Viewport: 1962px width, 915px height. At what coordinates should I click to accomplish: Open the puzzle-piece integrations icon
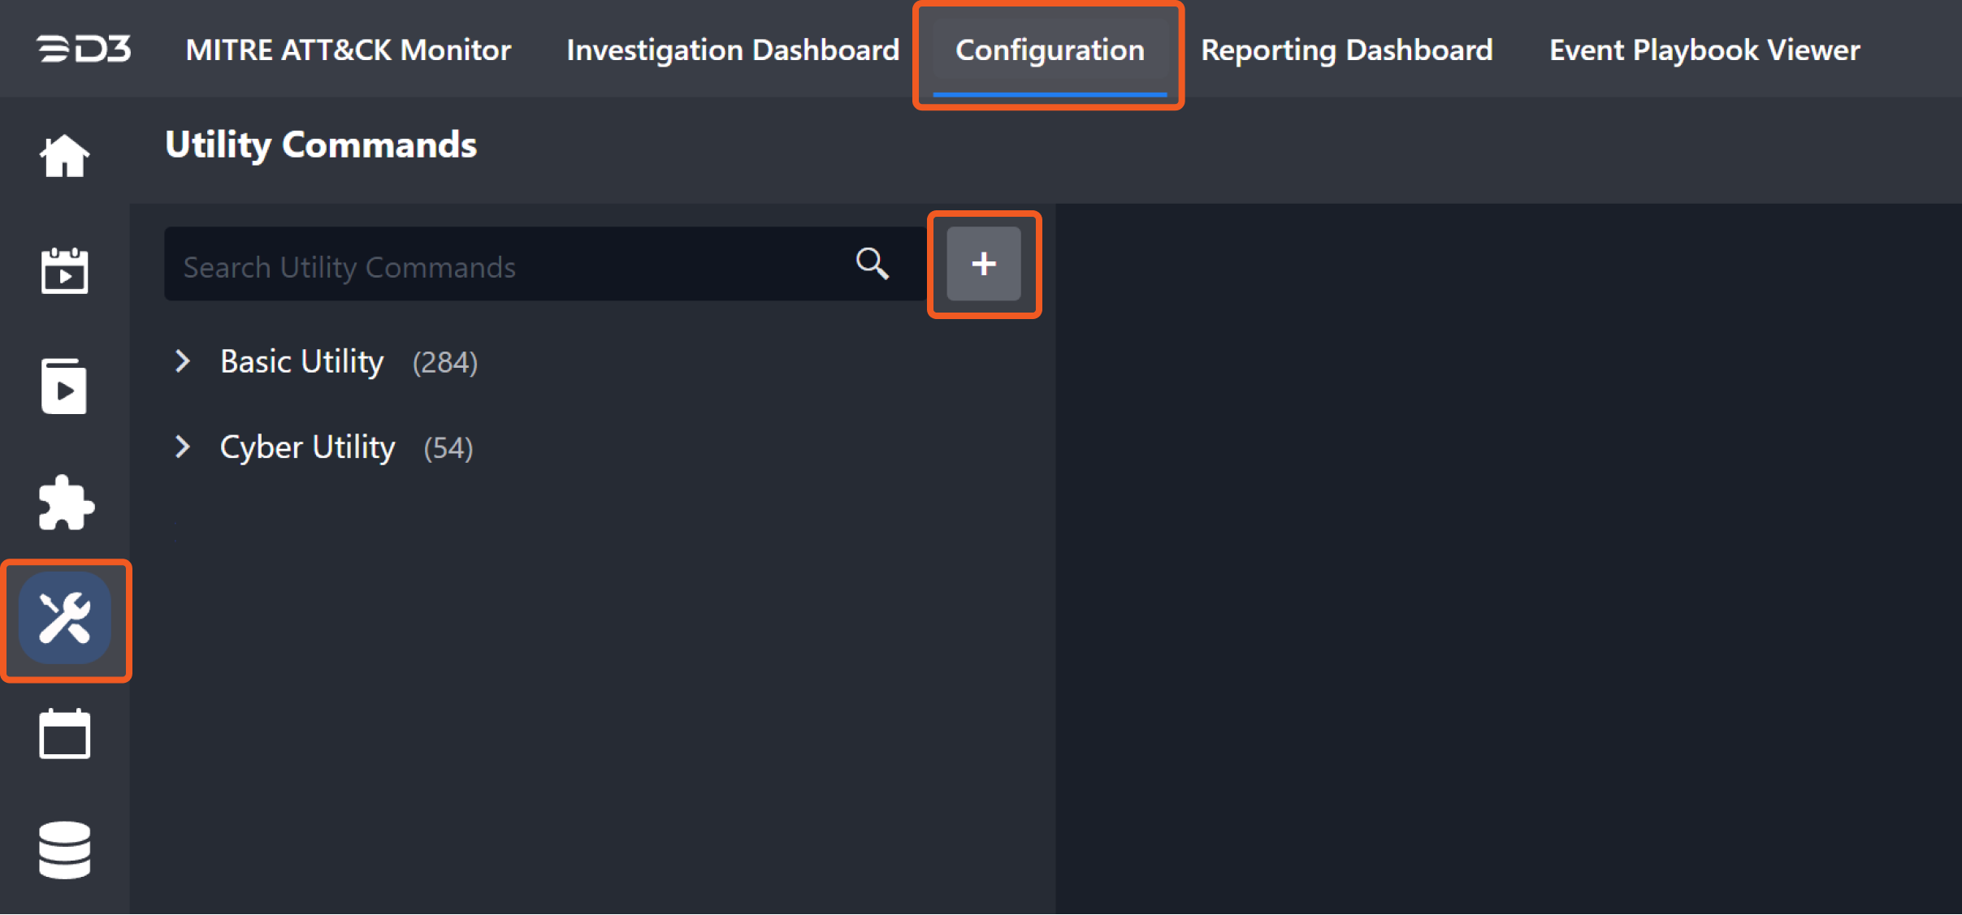pos(66,503)
